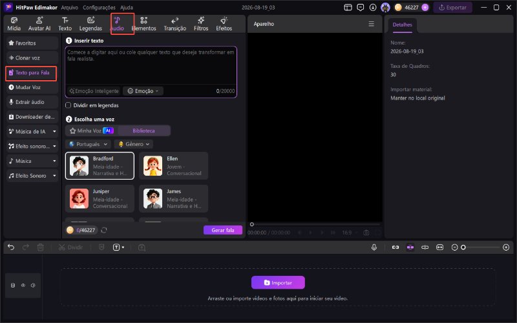Open the Mídia tab

(x=14, y=24)
